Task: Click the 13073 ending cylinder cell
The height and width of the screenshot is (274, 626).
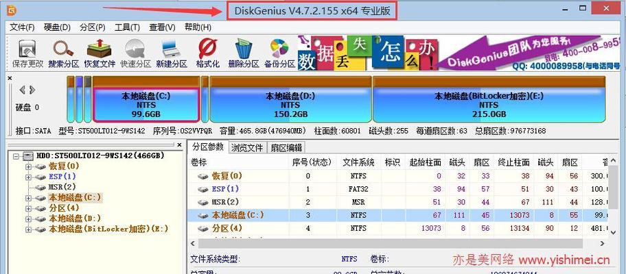Action: click(520, 215)
